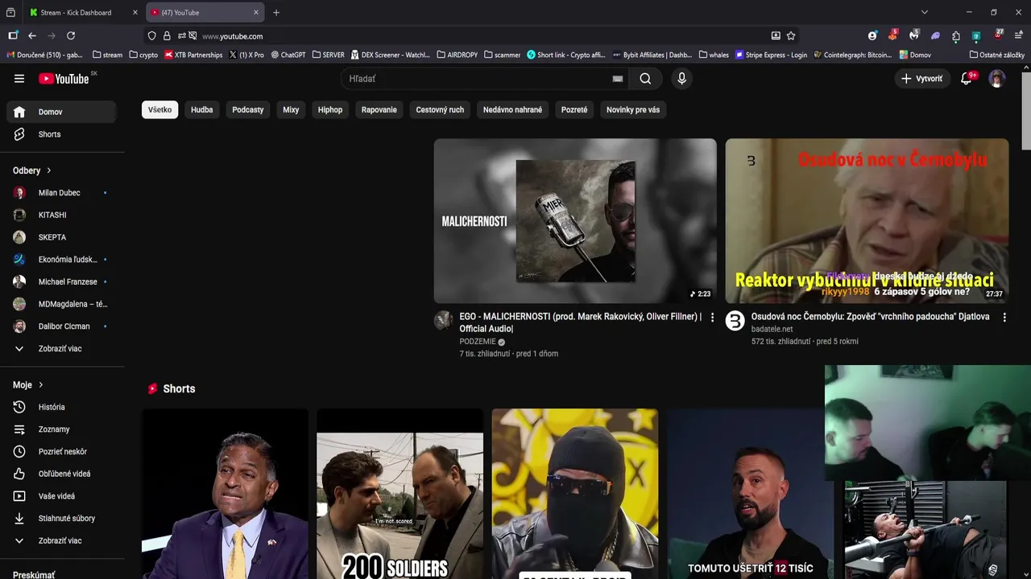The width and height of the screenshot is (1031, 579).
Task: Open the badatele.net channel link
Action: point(772,329)
